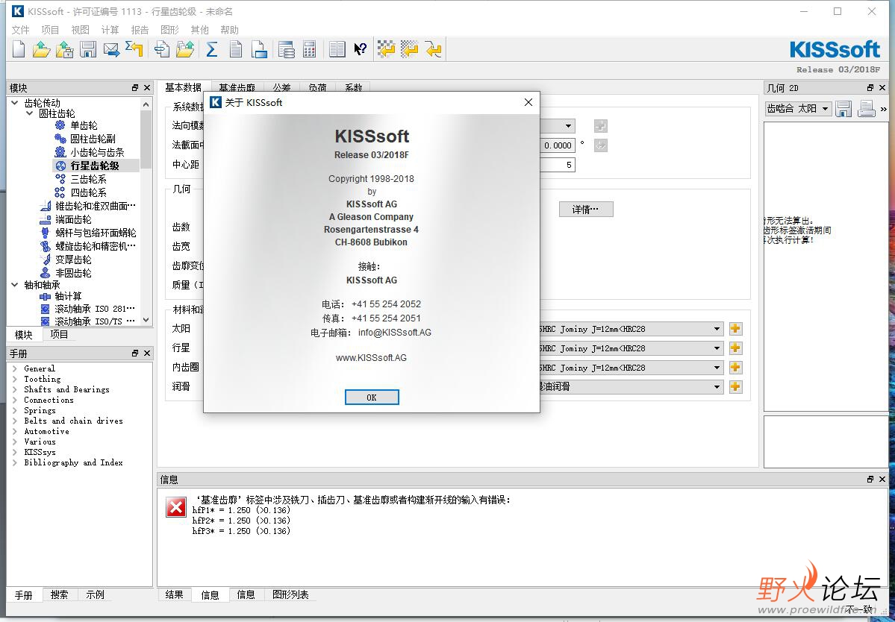This screenshot has height=622, width=895.
Task: Undock the 模块 panel
Action: click(x=134, y=88)
